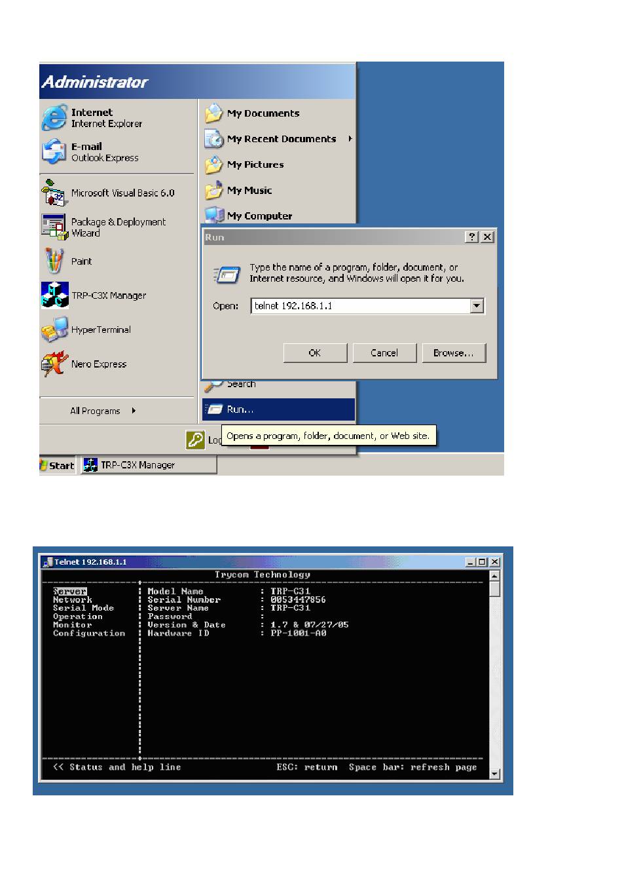This screenshot has width=622, height=891.
Task: Minimize the Telnet 192.168.1.1 window
Action: 471,562
